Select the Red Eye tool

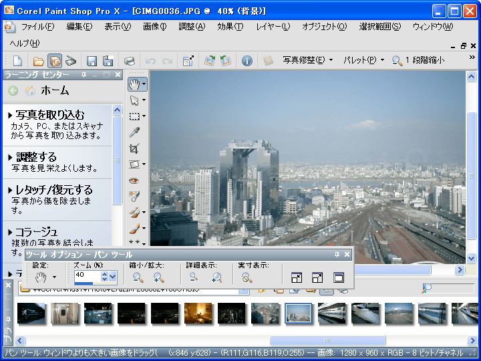pyautogui.click(x=134, y=180)
